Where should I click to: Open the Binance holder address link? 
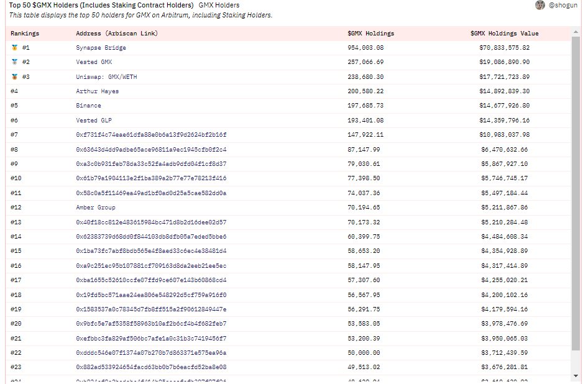[88, 106]
